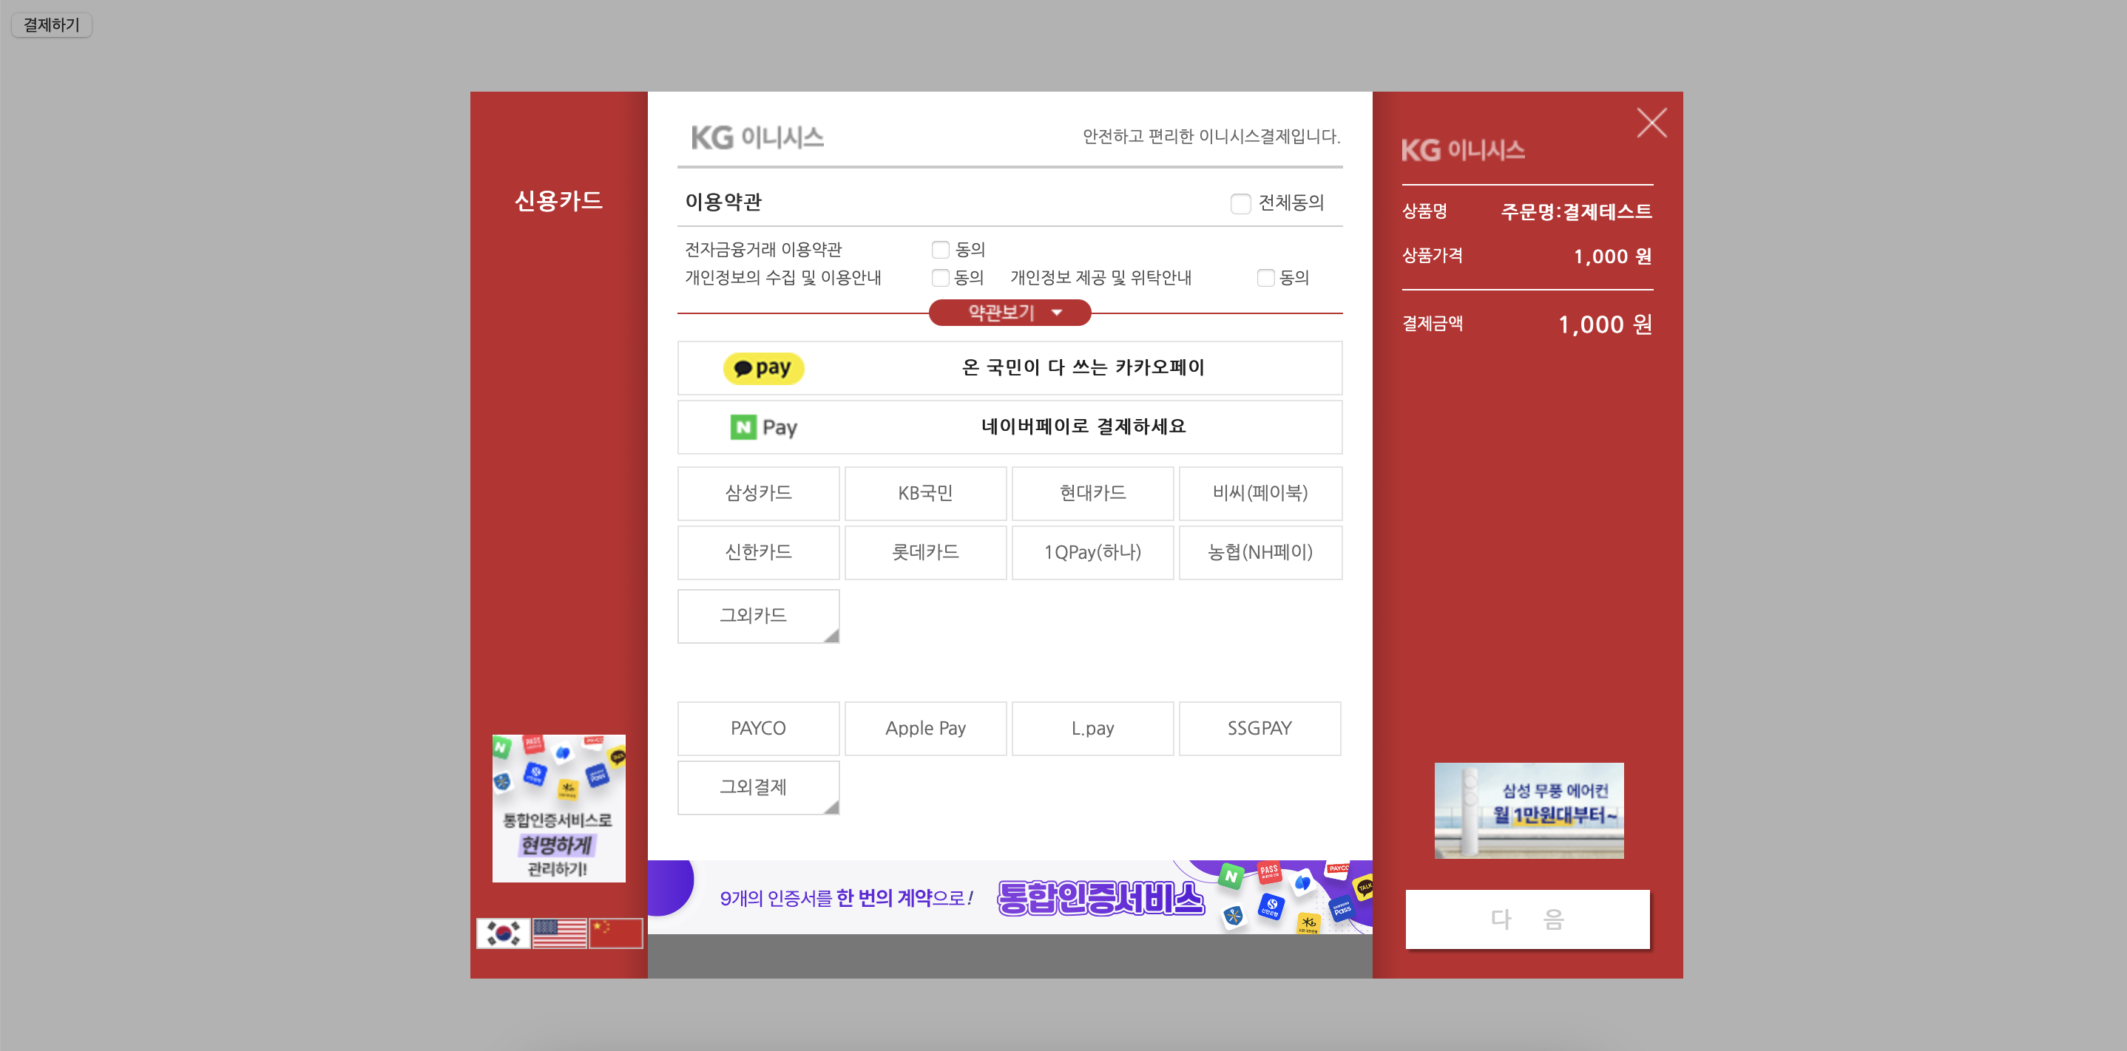Open the bottom 통합인증서비스 banner
Viewport: 2127px width, 1051px height.
click(x=1009, y=897)
